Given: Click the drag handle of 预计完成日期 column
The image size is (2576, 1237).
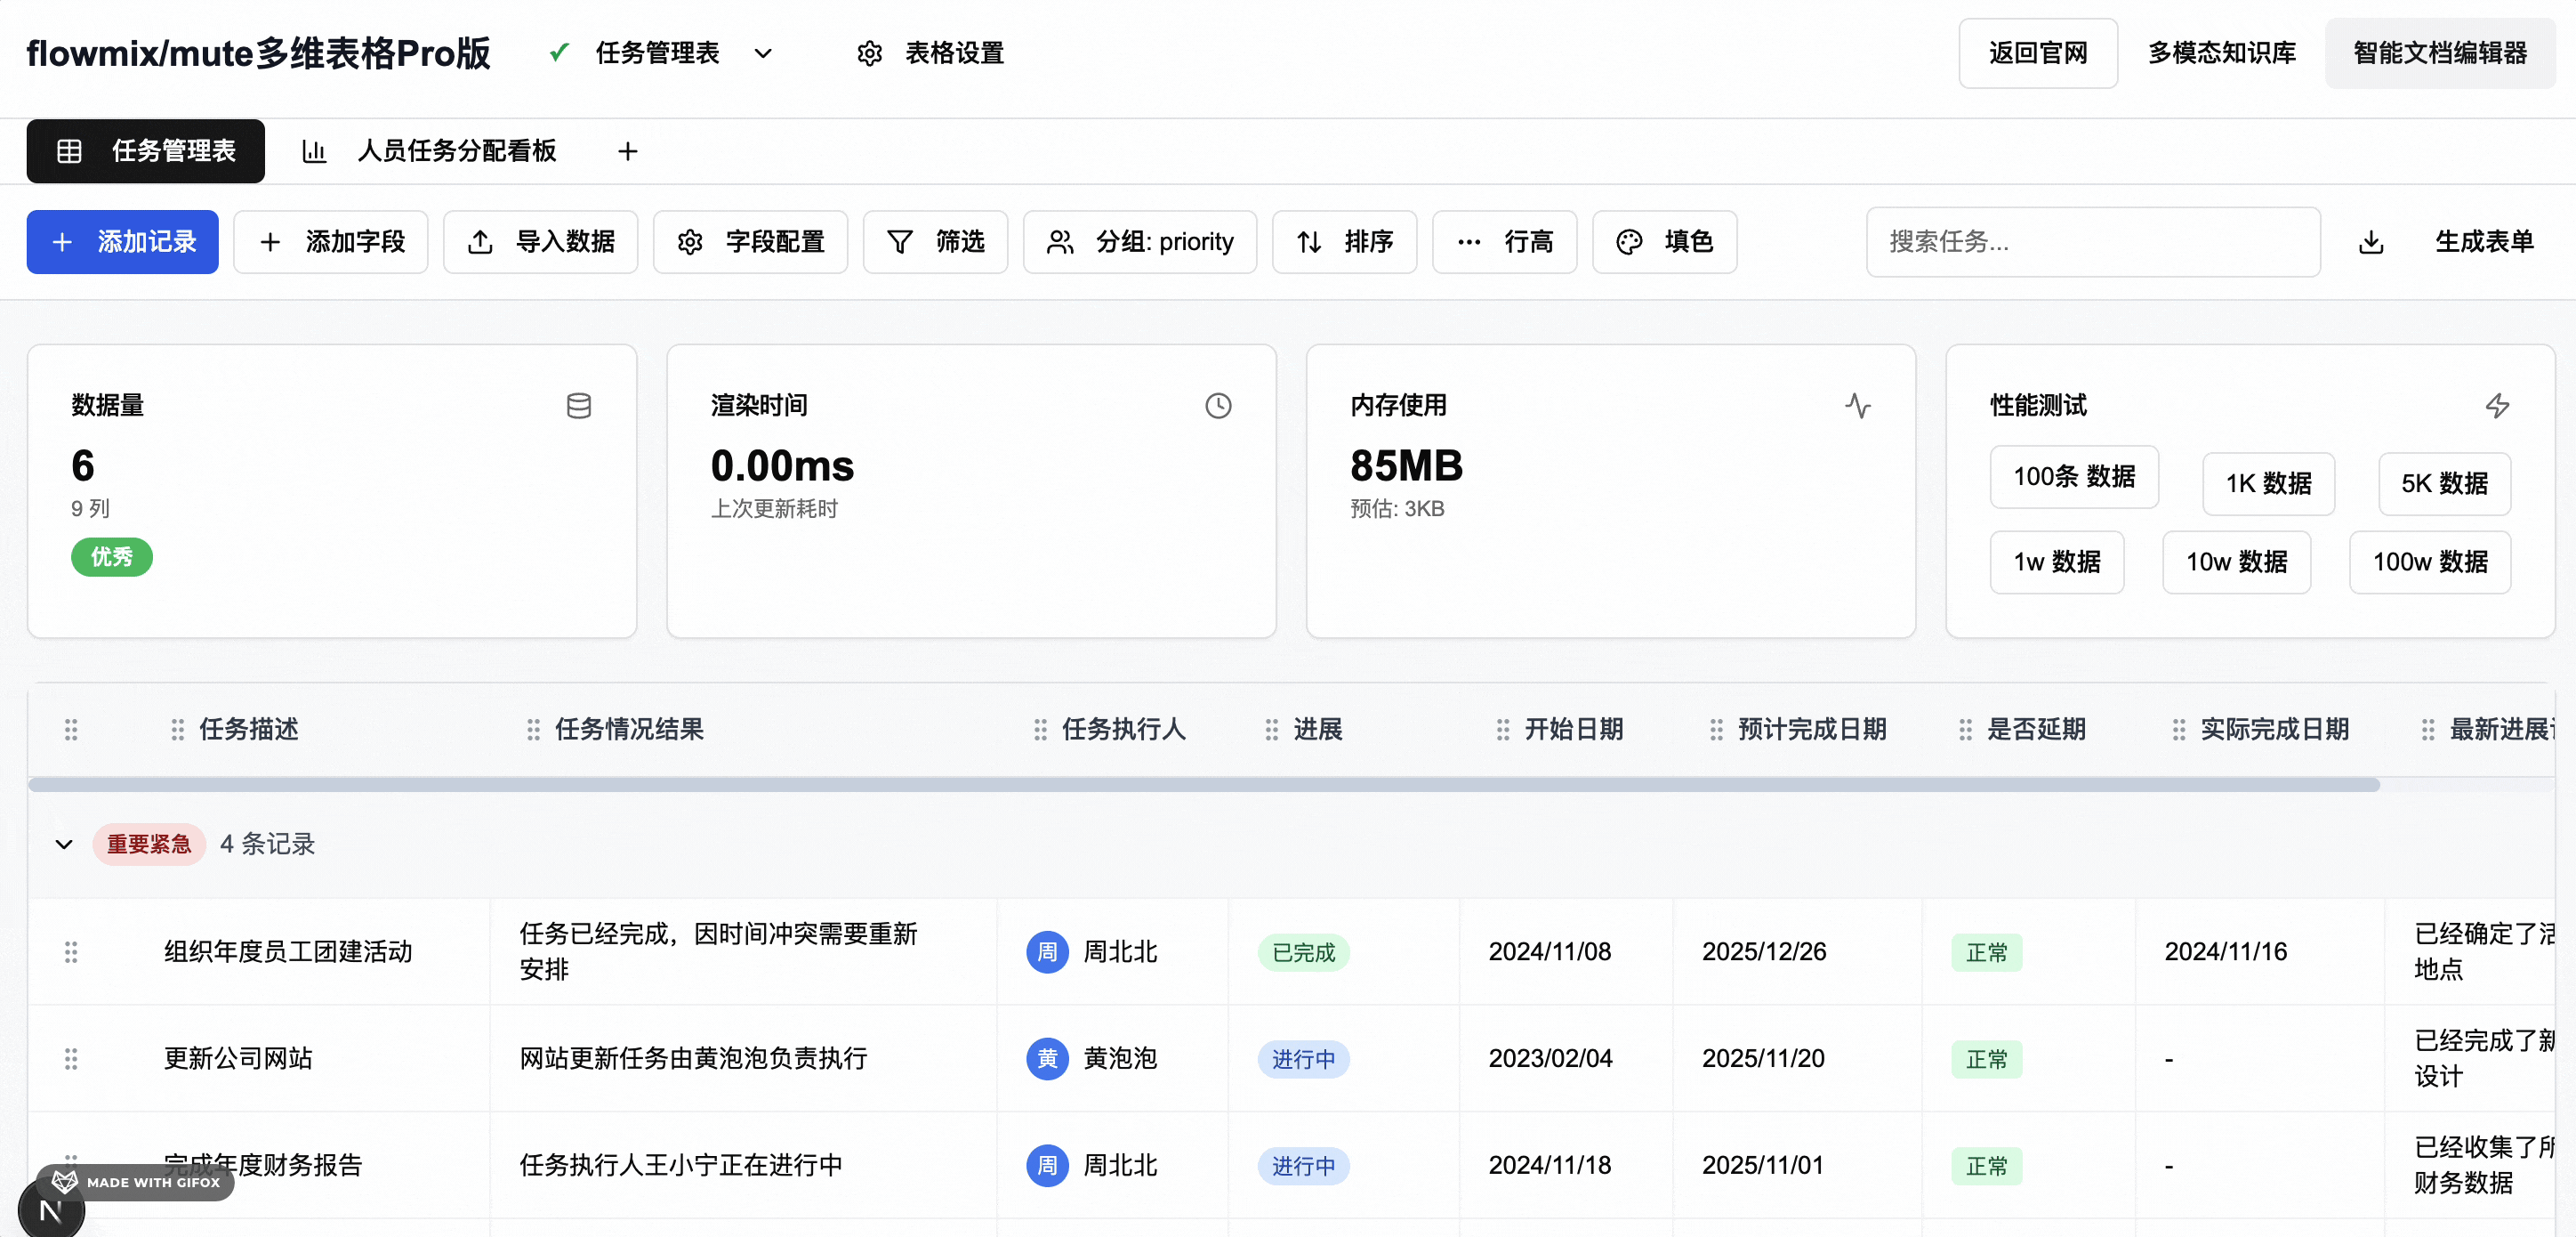Looking at the screenshot, I should click(1716, 730).
